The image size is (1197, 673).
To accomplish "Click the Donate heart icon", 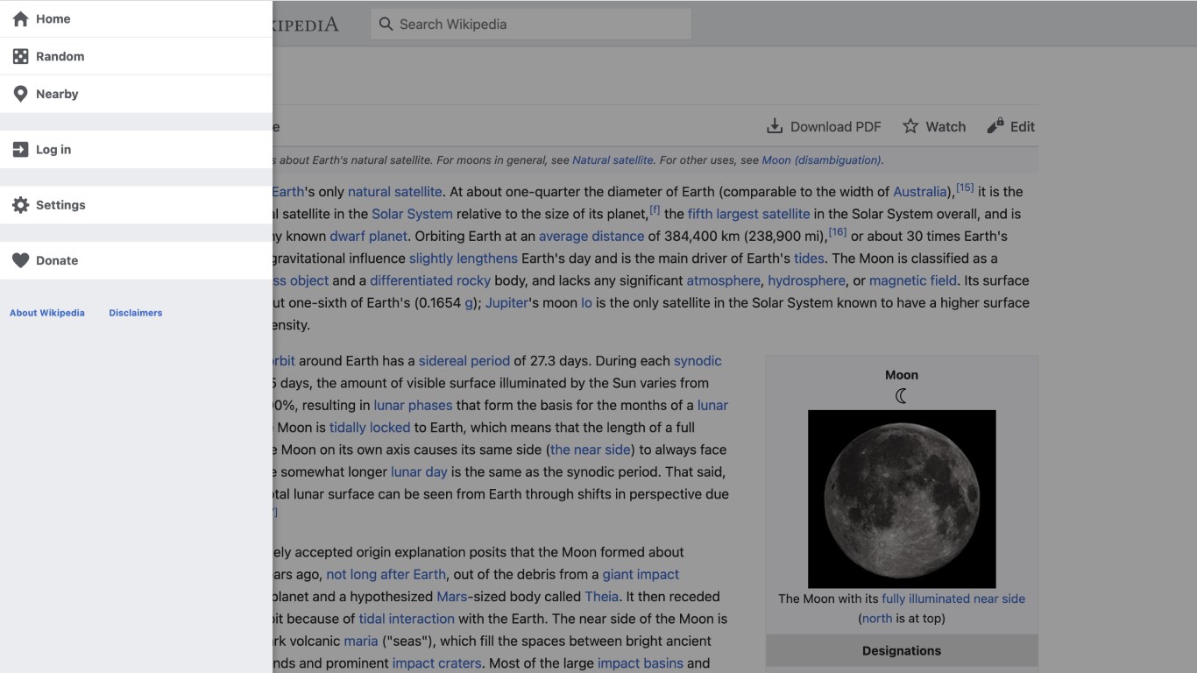I will pos(19,259).
